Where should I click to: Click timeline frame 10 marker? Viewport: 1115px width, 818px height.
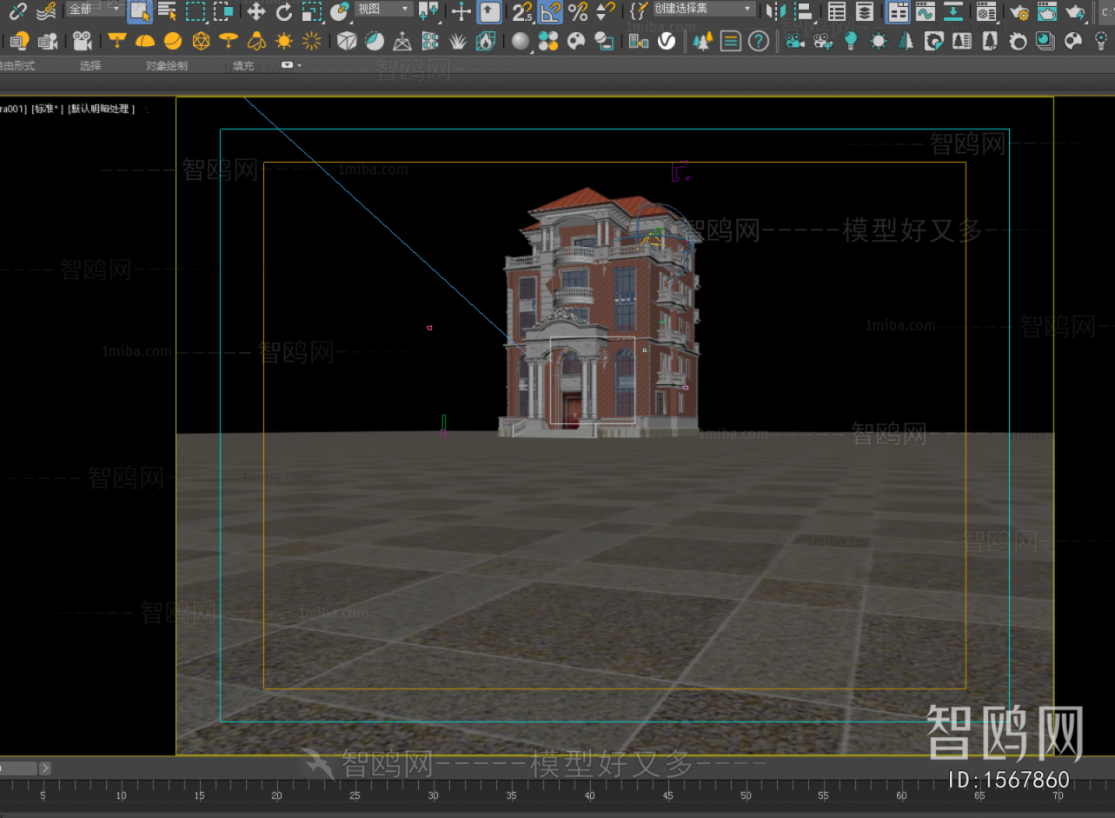(x=121, y=795)
